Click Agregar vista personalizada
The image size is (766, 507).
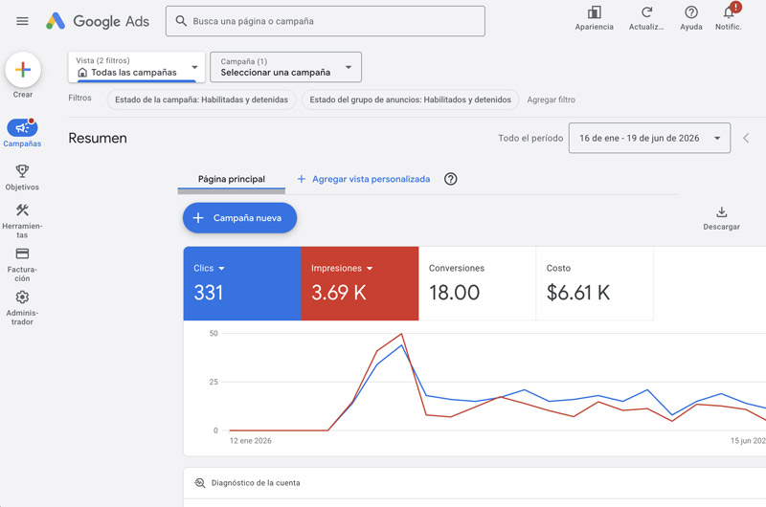click(x=364, y=179)
